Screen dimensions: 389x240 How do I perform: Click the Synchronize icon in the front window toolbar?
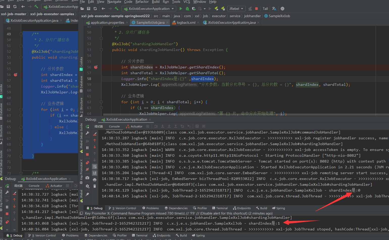pyautogui.click(x=95, y=9)
